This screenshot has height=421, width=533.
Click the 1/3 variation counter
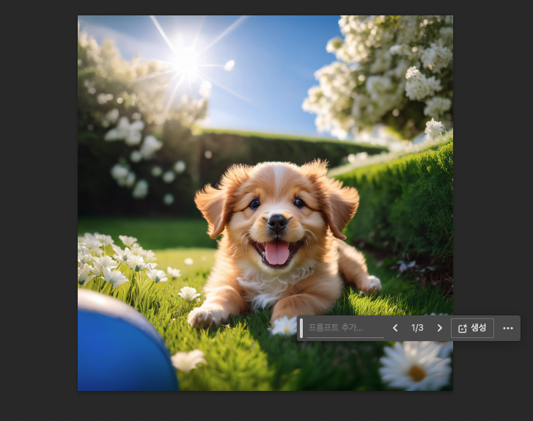(417, 328)
